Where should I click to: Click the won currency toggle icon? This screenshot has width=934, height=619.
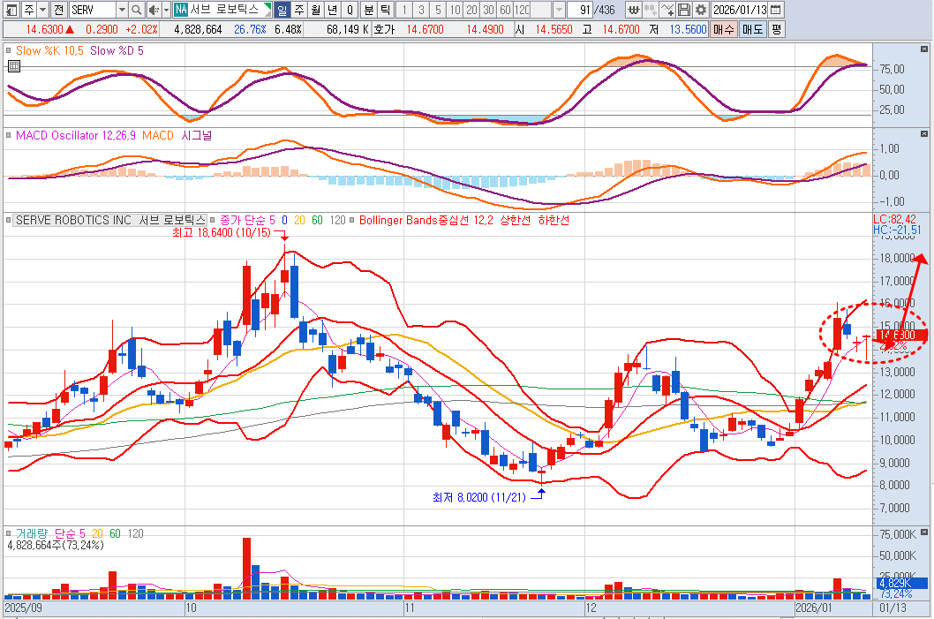[633, 10]
